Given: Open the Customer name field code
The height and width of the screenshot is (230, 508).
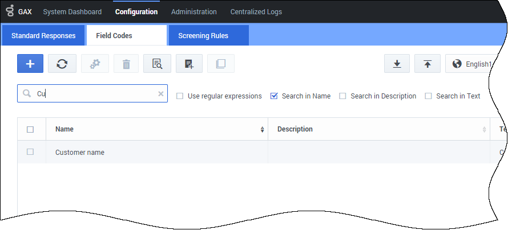Looking at the screenshot, I should (80, 152).
